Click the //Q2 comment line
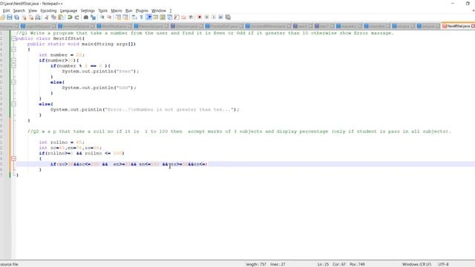This screenshot has width=475, height=267. (x=239, y=131)
